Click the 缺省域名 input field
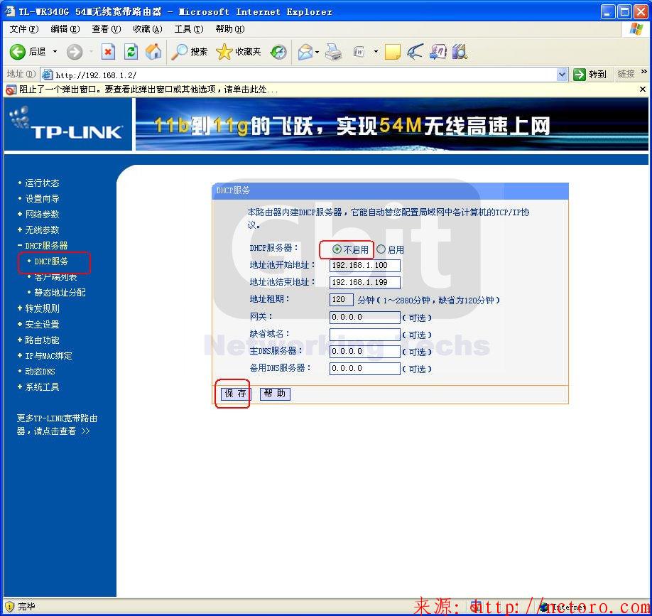The height and width of the screenshot is (616, 652). point(365,335)
